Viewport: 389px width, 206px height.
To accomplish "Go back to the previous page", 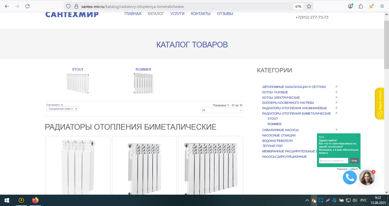I will [7, 6].
